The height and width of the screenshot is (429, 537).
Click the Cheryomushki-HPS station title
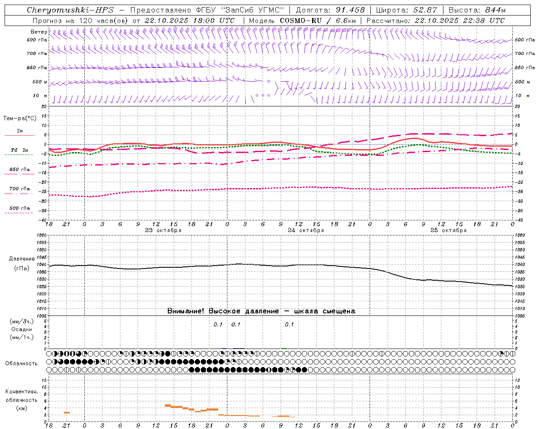click(x=70, y=10)
